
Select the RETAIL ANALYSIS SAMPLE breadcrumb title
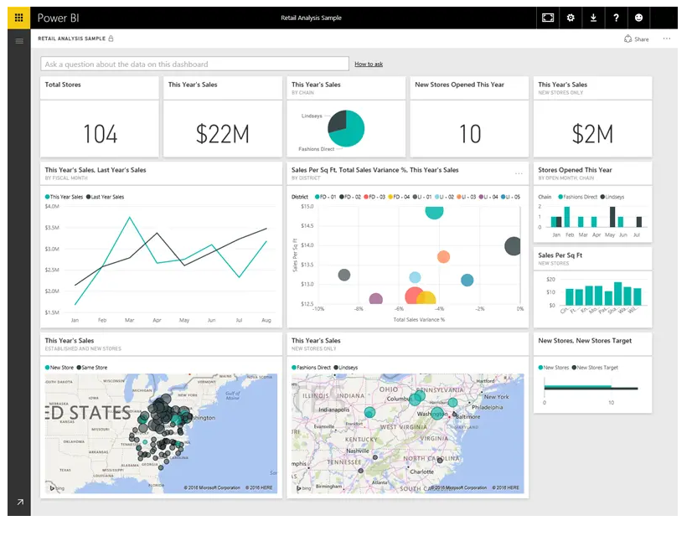[x=71, y=39]
